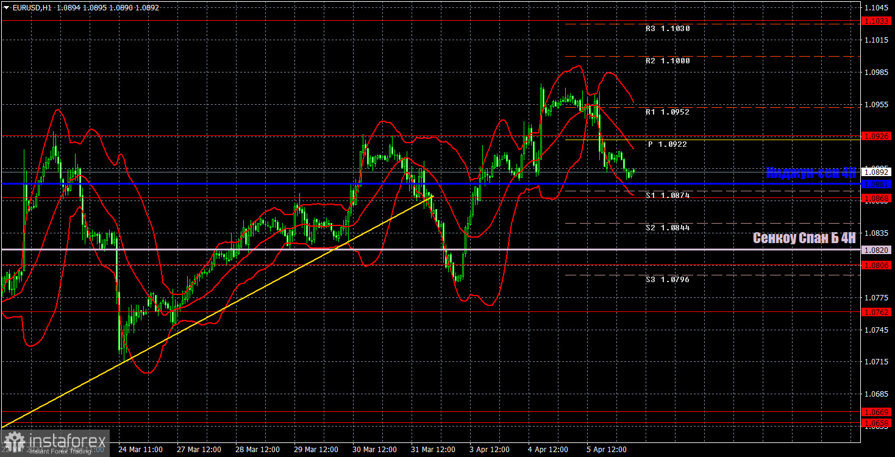Viewport: 895px width, 457px height.
Task: Click the 4 Apr 12:00 time label
Action: tap(547, 450)
